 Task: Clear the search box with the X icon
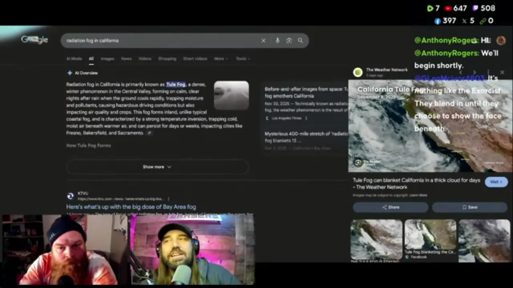click(x=263, y=40)
